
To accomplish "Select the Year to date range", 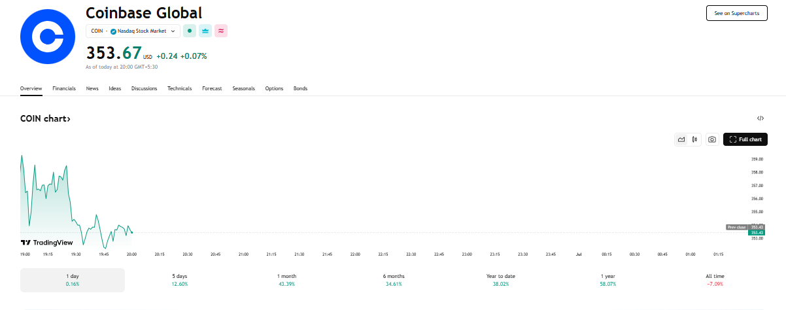I will pos(501,280).
